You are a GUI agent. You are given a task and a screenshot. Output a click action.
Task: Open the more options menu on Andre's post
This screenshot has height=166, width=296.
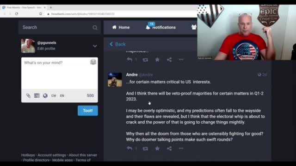(181, 148)
